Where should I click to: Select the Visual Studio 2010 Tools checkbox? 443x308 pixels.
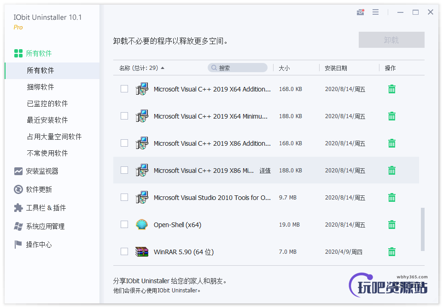[124, 197]
